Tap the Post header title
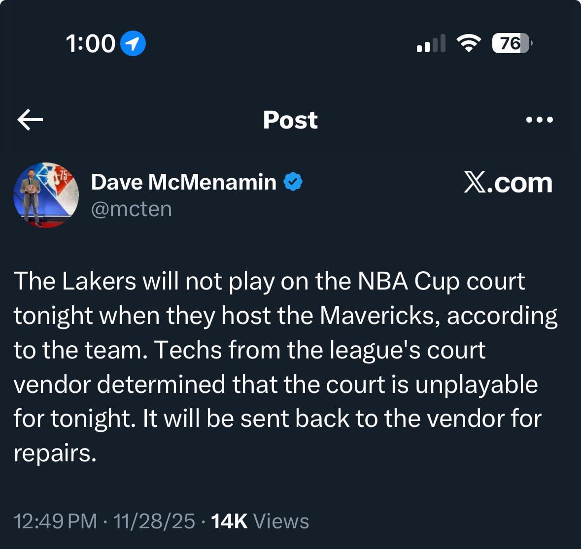The image size is (581, 549). tap(290, 120)
